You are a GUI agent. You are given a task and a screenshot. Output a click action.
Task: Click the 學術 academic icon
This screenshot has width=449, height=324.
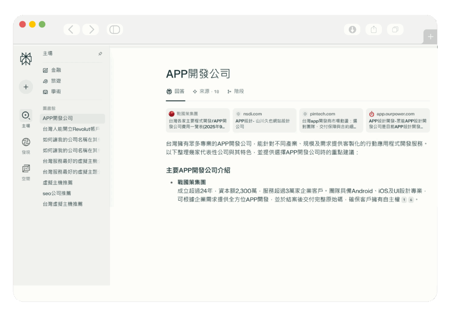pyautogui.click(x=45, y=92)
